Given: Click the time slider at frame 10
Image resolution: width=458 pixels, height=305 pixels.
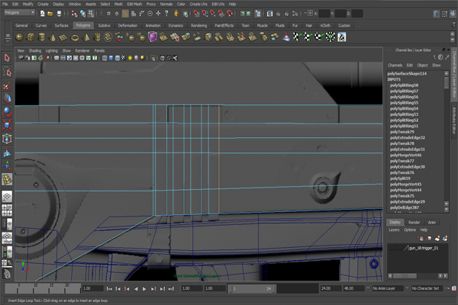Looking at the screenshot, I should click(35, 287).
